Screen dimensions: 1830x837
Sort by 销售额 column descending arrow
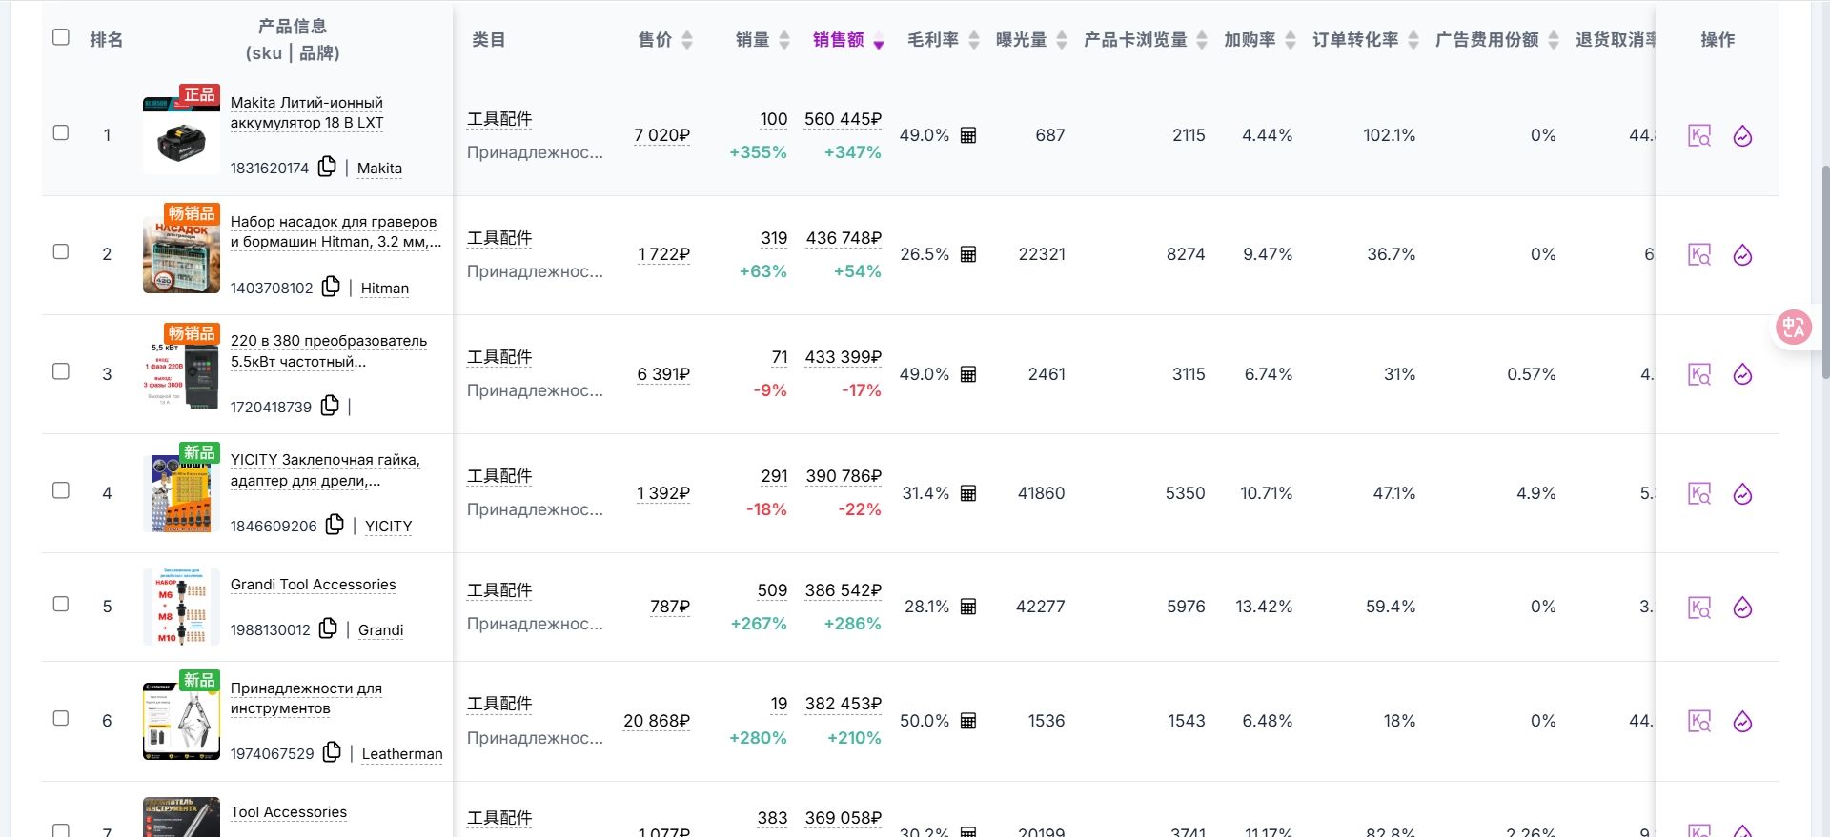pos(879,44)
